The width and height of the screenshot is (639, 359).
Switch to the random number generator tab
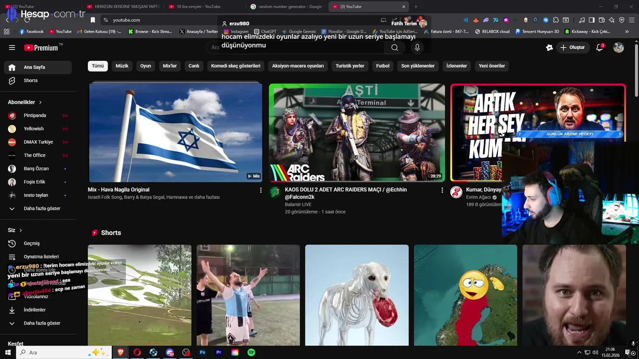[286, 6]
